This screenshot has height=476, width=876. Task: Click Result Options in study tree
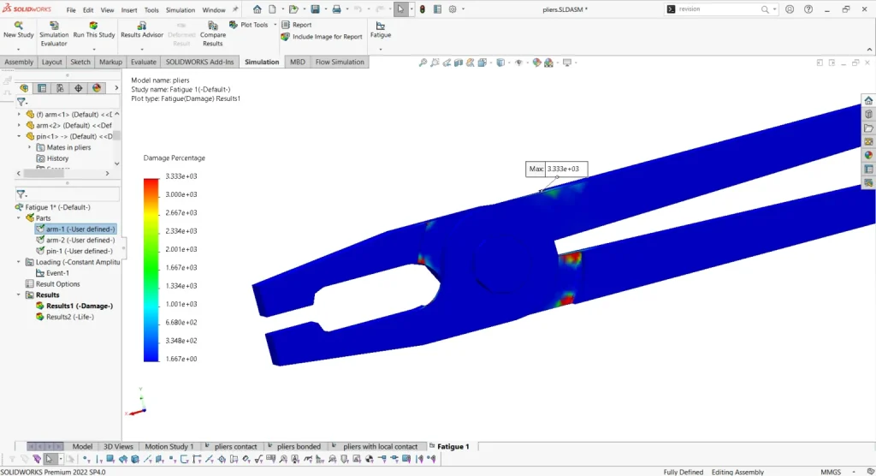[x=52, y=283]
